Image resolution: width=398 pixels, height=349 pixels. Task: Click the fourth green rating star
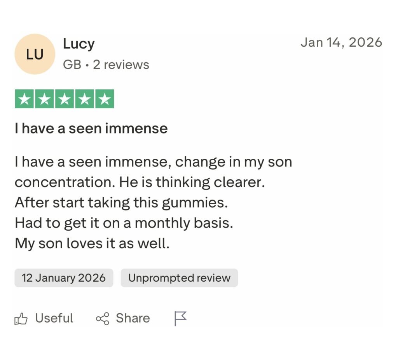[x=84, y=99]
